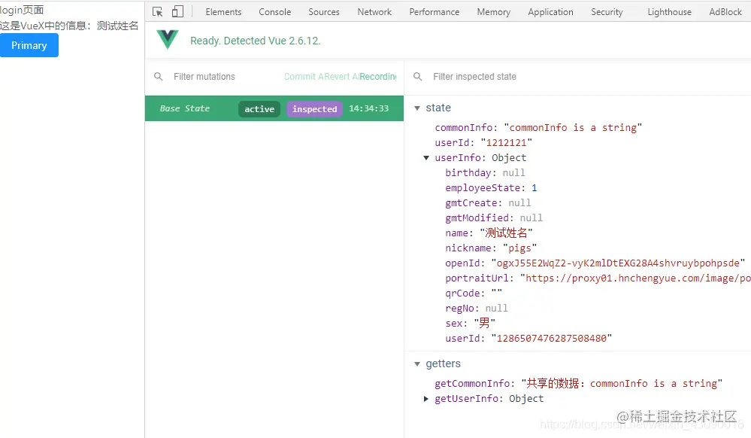Click the active badge on Base State

pyautogui.click(x=259, y=109)
